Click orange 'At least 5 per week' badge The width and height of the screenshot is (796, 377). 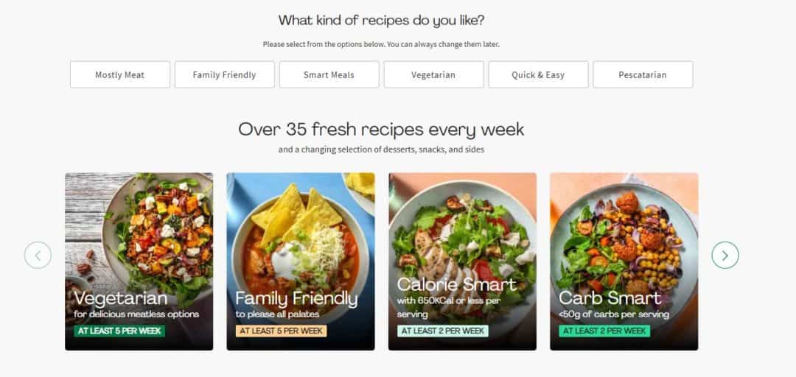tap(282, 331)
